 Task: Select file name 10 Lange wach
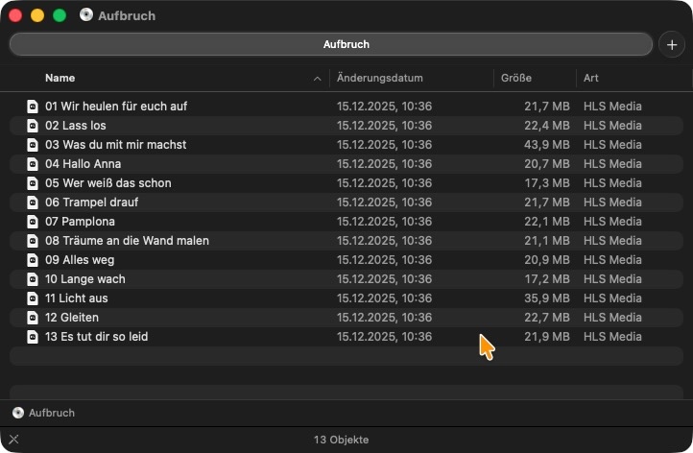pos(84,279)
